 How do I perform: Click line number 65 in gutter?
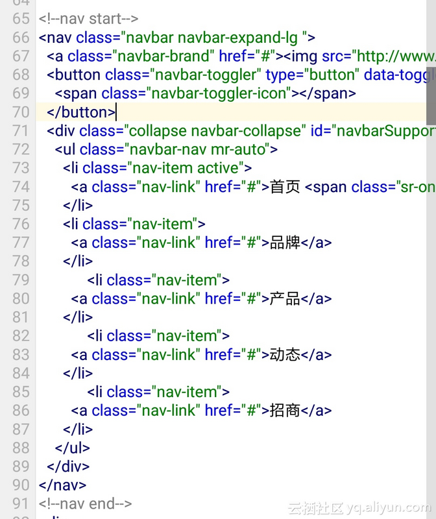pyautogui.click(x=21, y=19)
